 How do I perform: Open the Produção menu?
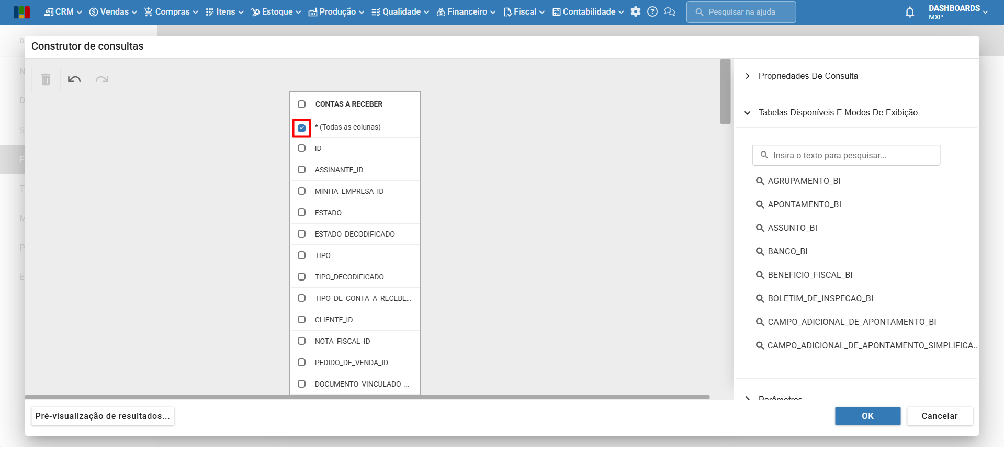tap(336, 11)
